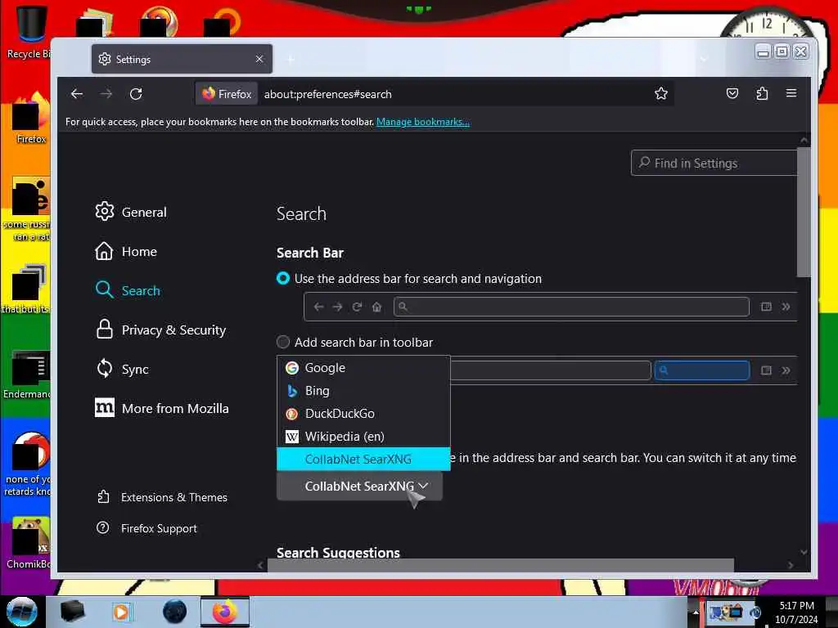Click the scroll left arrow at bottom
838x628 pixels.
click(x=261, y=565)
